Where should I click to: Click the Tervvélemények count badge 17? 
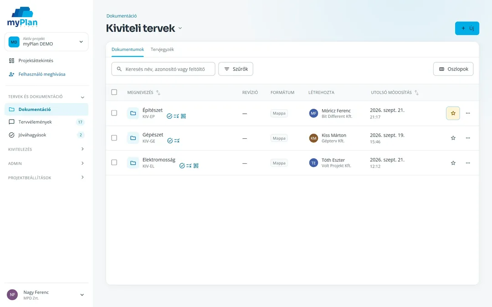(x=80, y=122)
